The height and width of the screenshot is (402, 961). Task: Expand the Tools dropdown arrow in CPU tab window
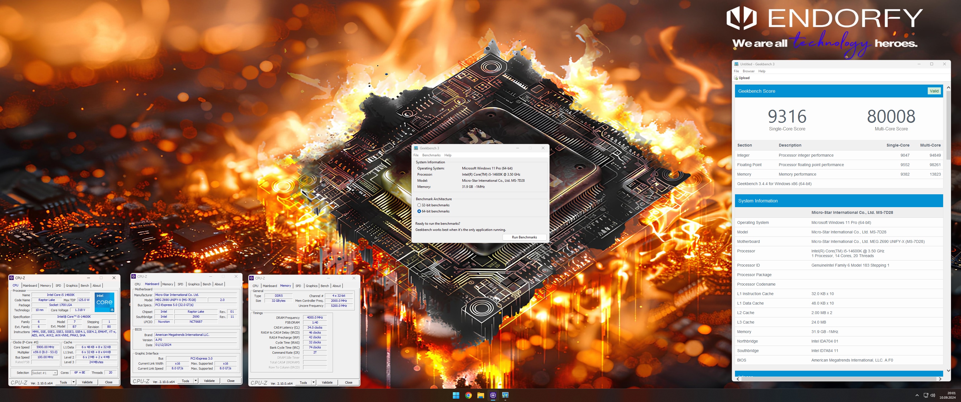coord(73,382)
